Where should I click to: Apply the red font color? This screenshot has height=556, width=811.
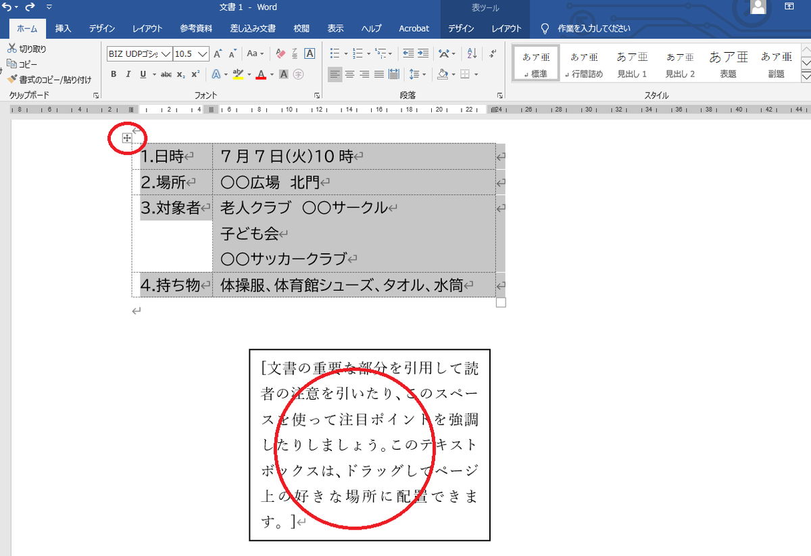pos(261,74)
